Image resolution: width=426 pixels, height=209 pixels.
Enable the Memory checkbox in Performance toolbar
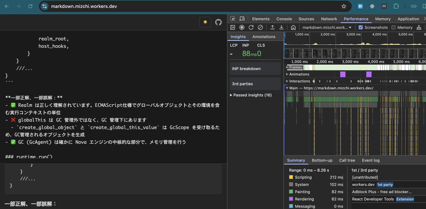(x=393, y=27)
